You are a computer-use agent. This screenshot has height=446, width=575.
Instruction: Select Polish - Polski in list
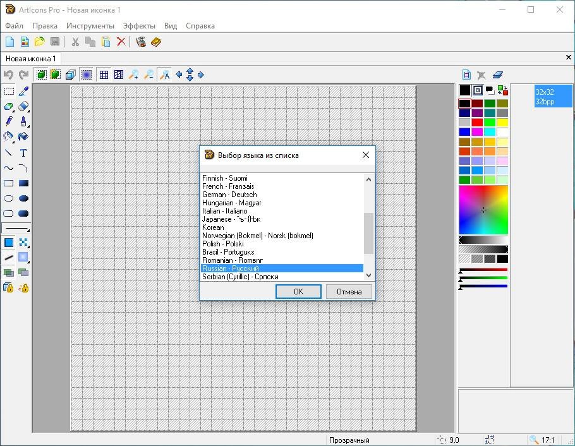point(282,244)
